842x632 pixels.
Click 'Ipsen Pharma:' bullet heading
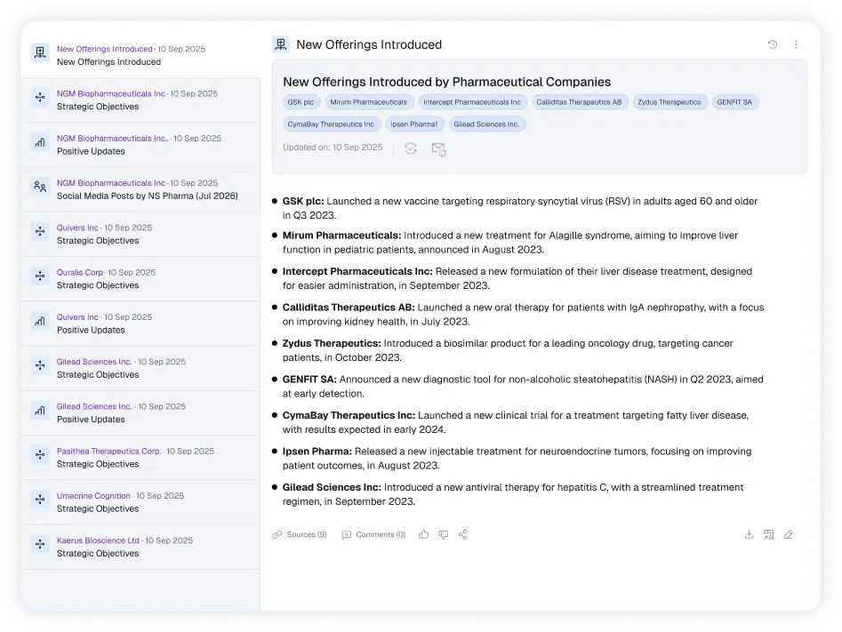317,452
